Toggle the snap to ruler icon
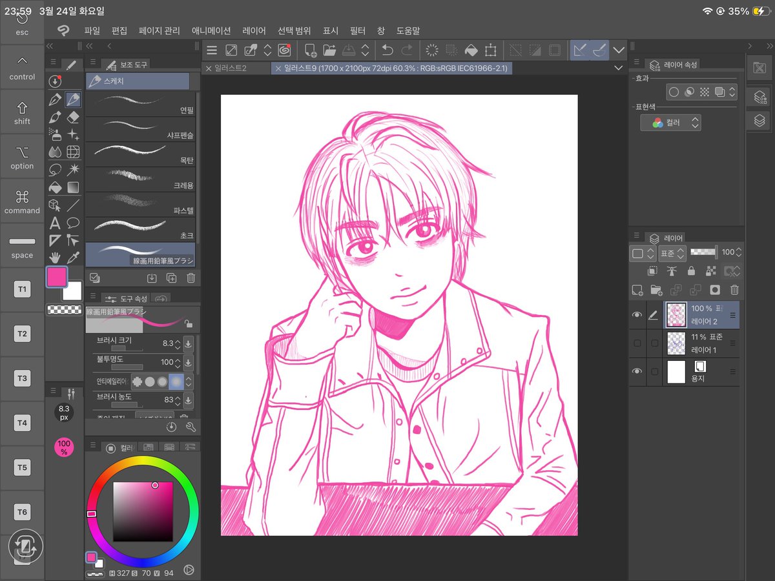Screen dimensions: 775x581 pyautogui.click(x=580, y=50)
